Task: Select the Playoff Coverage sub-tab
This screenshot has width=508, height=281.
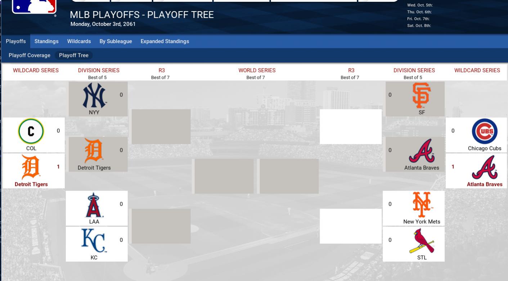Action: tap(30, 55)
